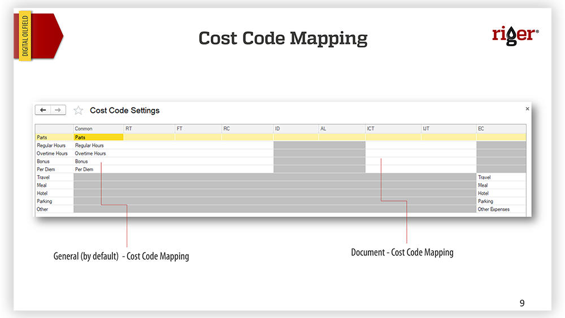565x318 pixels.
Task: Click the Per Diem cell under Common
Action: click(x=98, y=169)
